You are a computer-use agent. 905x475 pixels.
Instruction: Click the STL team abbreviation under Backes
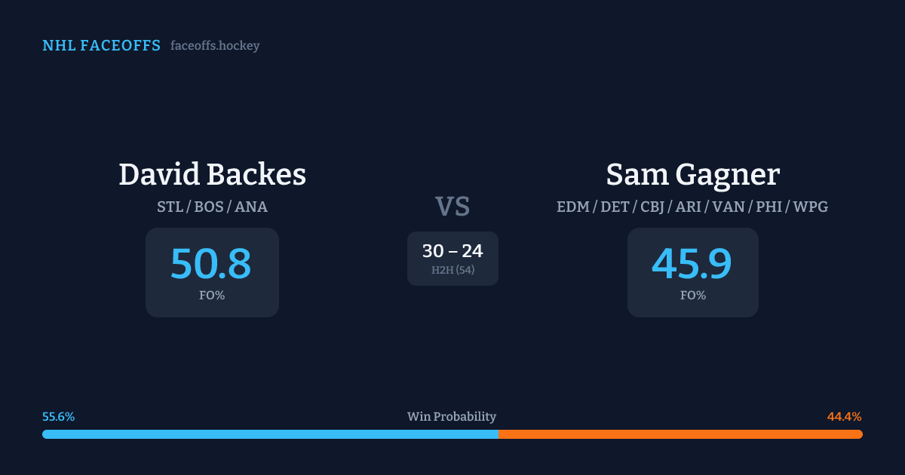click(x=170, y=207)
